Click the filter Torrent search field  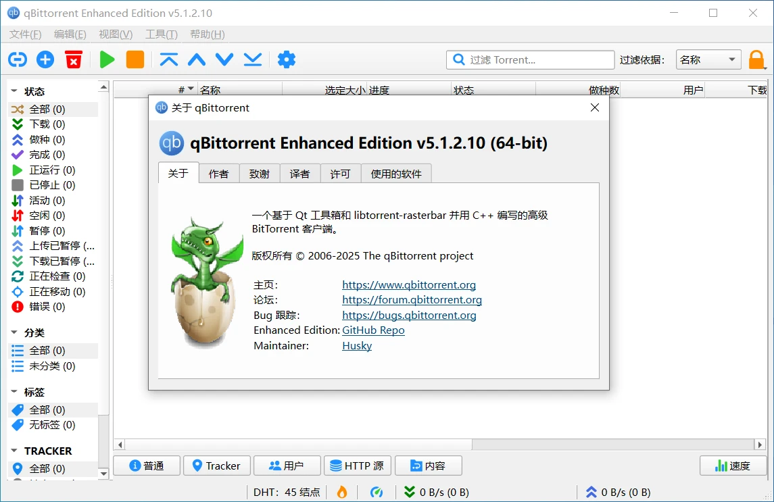click(x=530, y=59)
